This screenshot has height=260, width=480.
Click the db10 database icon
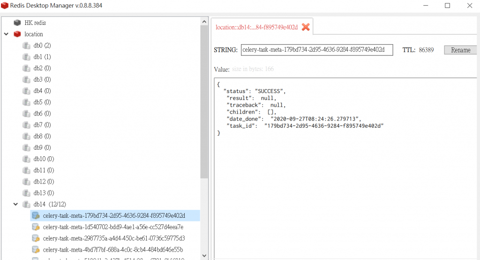26,159
